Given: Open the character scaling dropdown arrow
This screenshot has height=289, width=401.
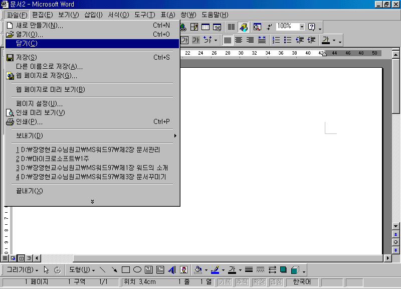Looking at the screenshot, I should pyautogui.click(x=216, y=41).
